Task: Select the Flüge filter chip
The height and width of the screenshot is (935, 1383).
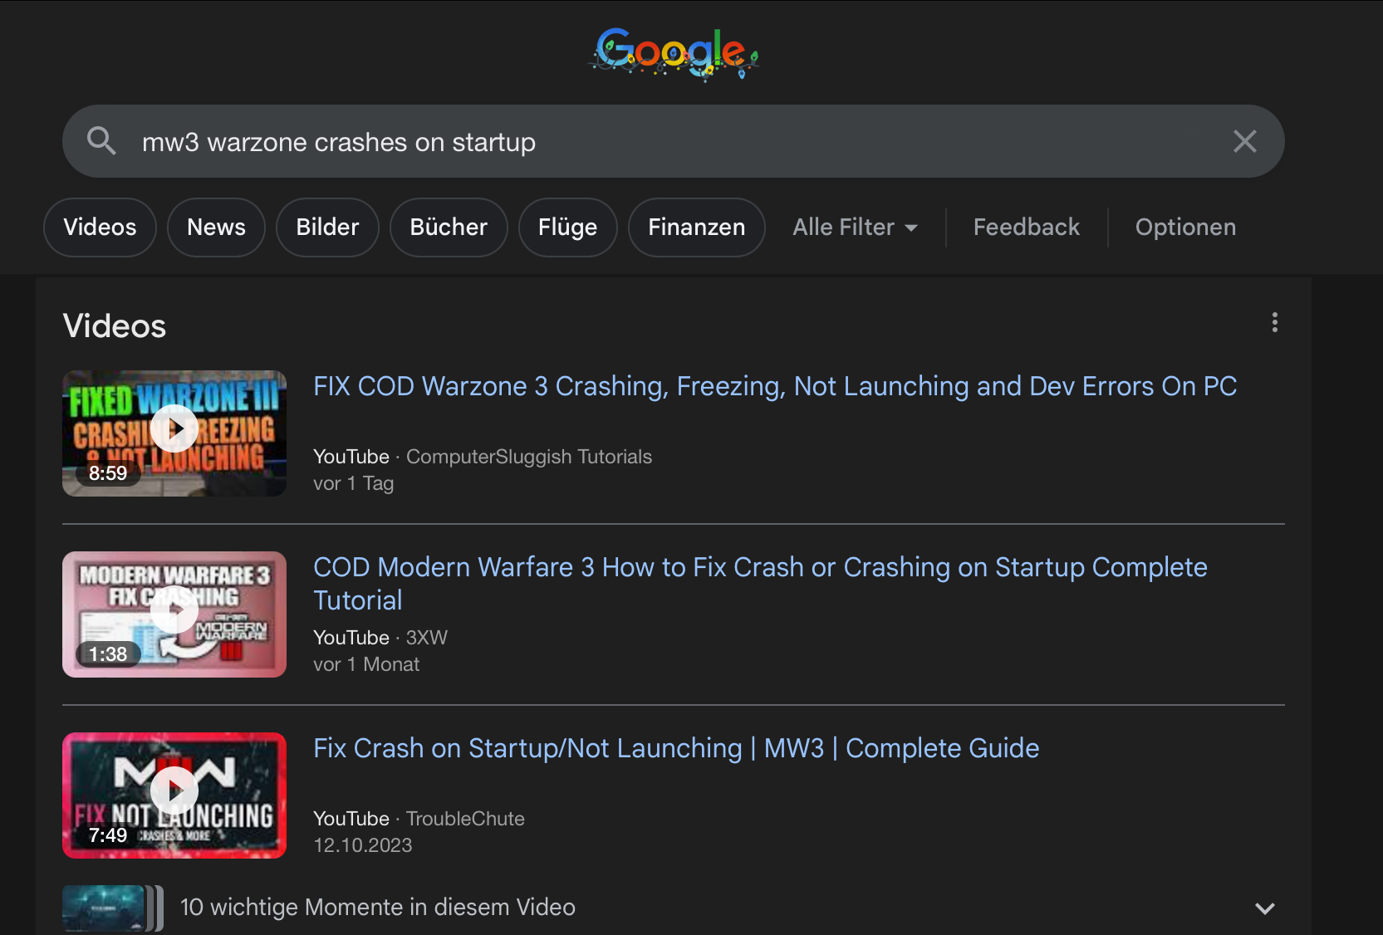Action: [567, 228]
